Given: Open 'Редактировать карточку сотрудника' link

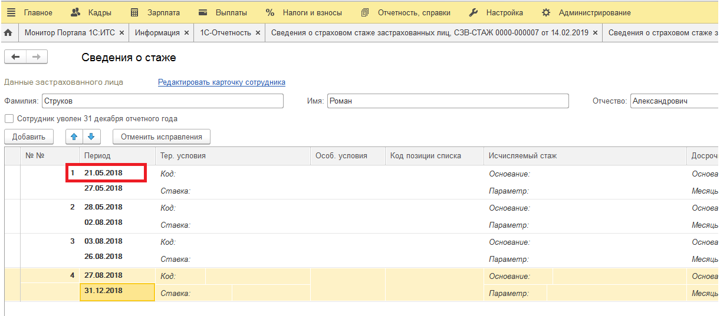Looking at the screenshot, I should click(x=221, y=82).
